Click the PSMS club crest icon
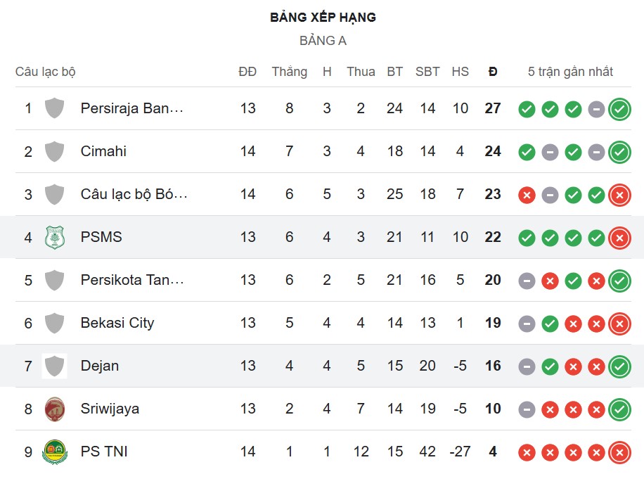The width and height of the screenshot is (644, 486). tap(55, 238)
